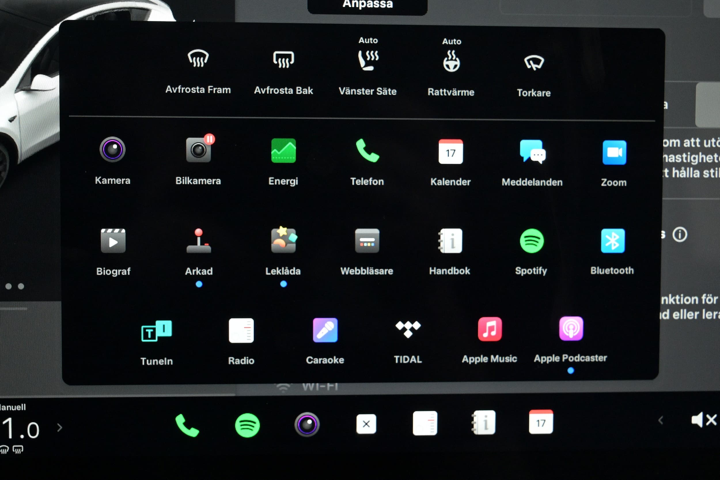The height and width of the screenshot is (480, 720).
Task: Click the left chevron beside volume
Action: (661, 421)
